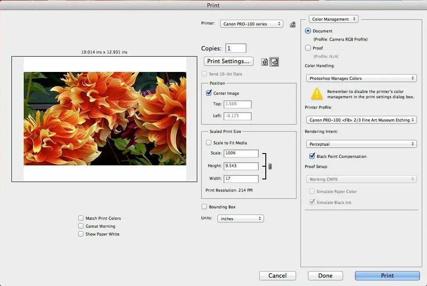Open the Units dropdown set to inches
This screenshot has height=286, width=427.
241,218
